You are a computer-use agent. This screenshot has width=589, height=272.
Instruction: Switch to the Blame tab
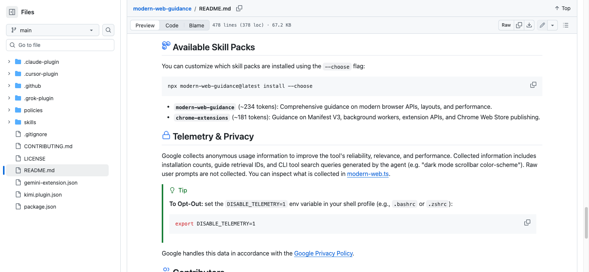197,25
